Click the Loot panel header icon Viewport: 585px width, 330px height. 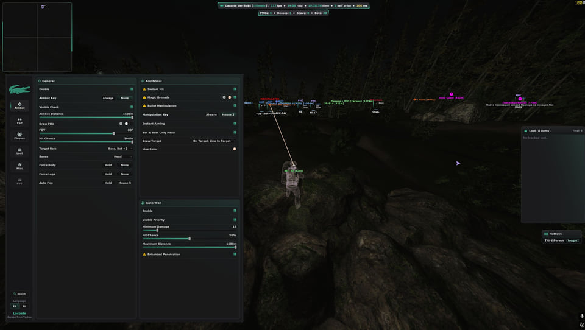pyautogui.click(x=526, y=131)
